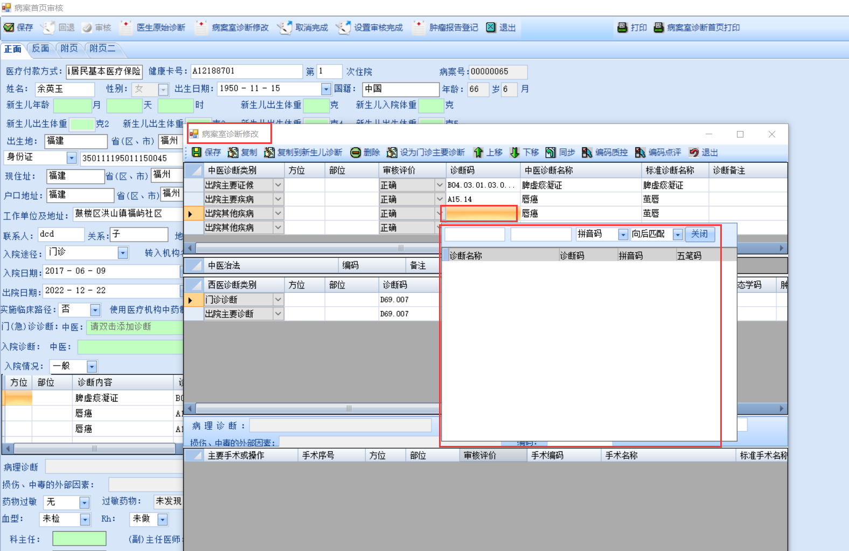
Task: Click the 关闭 button in the search popup
Action: [x=700, y=234]
